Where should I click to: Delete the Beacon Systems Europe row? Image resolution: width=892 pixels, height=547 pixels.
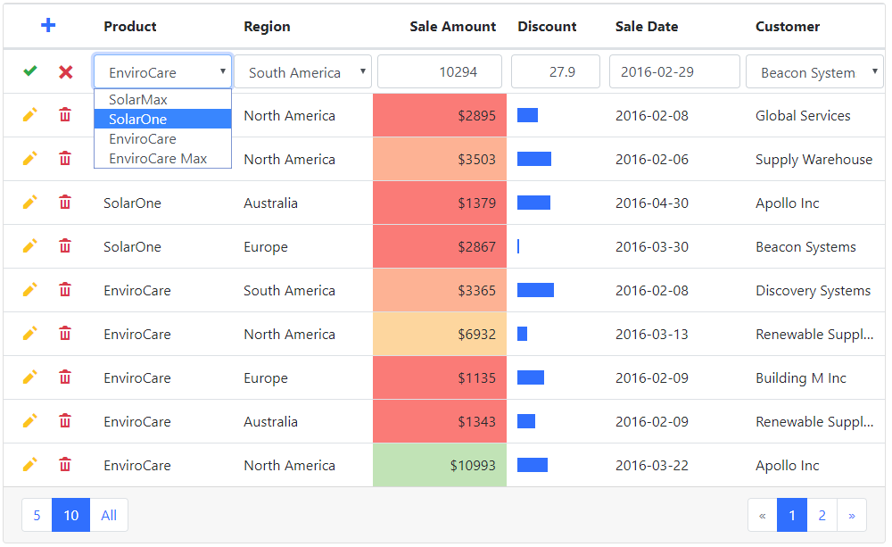65,246
